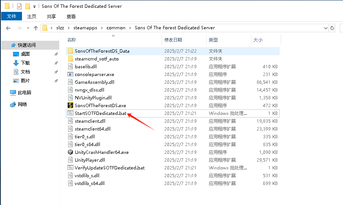
Task: Select the NVUnityPlugin.dll file icon
Action: pyautogui.click(x=70, y=97)
